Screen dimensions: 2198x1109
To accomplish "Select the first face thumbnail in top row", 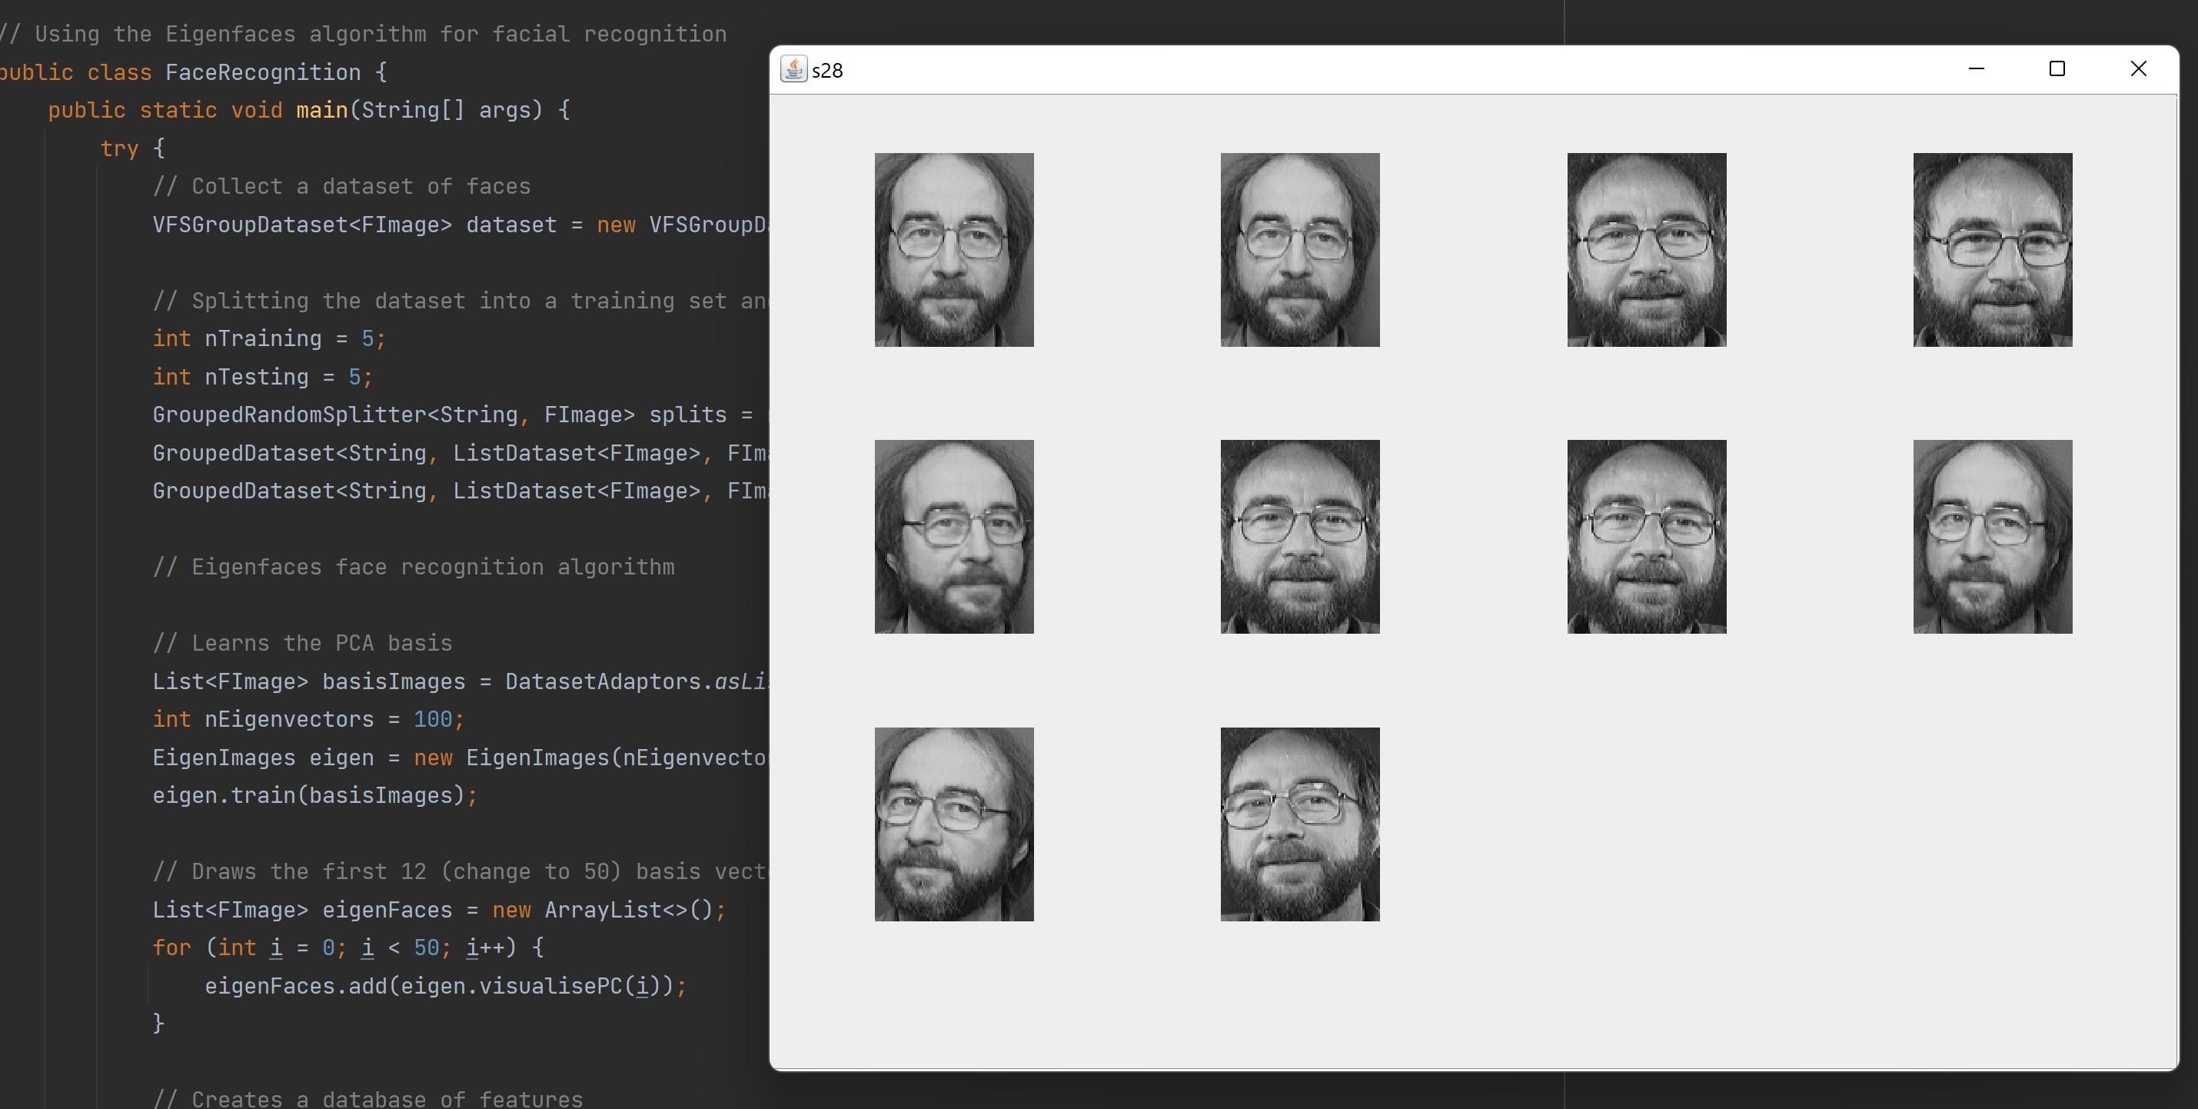I will [954, 249].
